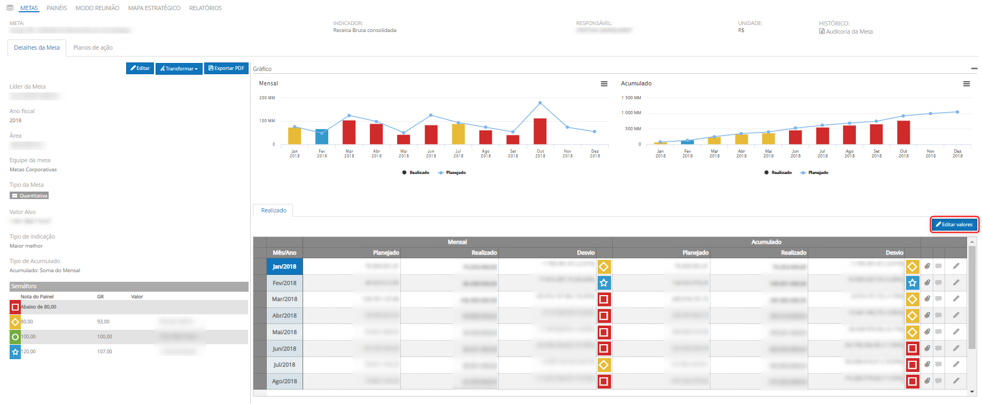Open comment for the Ago/2018 row

pyautogui.click(x=939, y=381)
